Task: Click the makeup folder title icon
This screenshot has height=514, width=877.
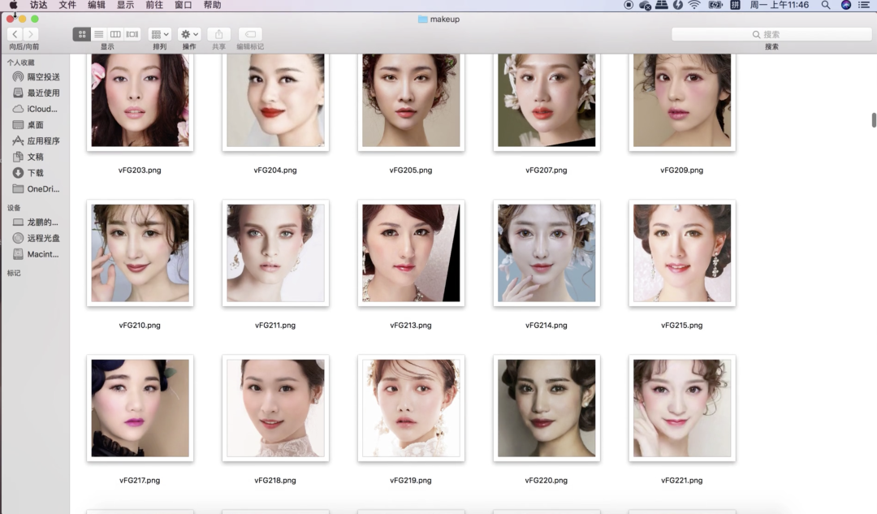Action: (423, 19)
